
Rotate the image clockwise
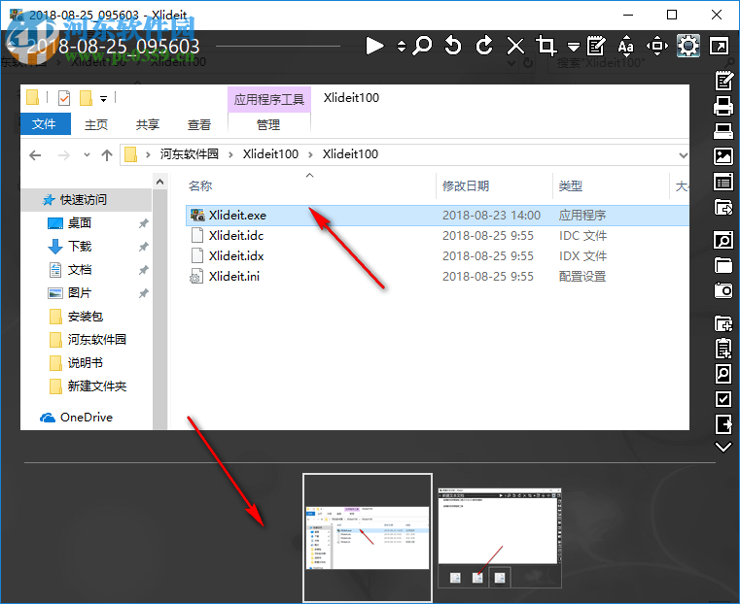click(x=484, y=46)
